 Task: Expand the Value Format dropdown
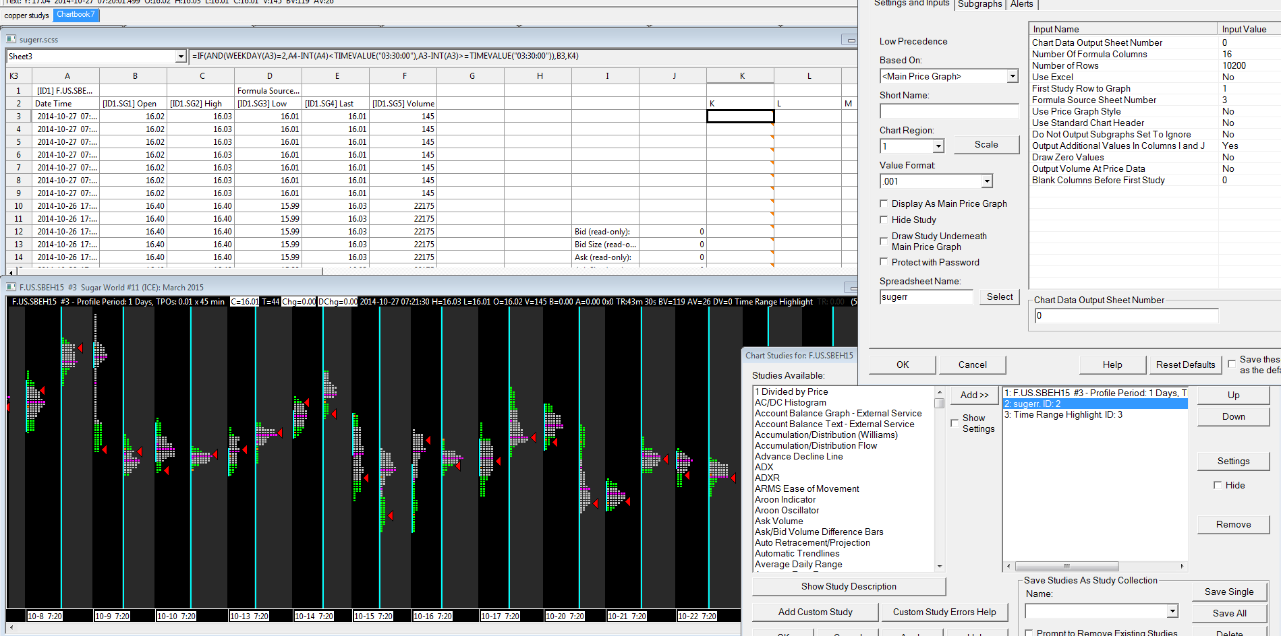(x=987, y=181)
